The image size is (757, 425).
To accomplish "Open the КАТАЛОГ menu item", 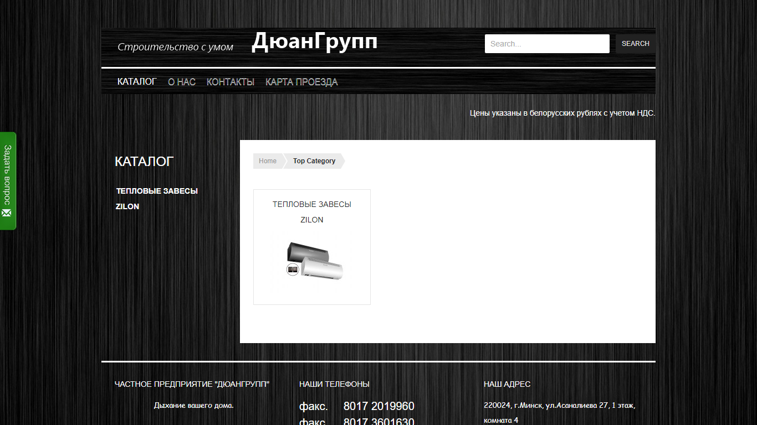I will pyautogui.click(x=137, y=81).
